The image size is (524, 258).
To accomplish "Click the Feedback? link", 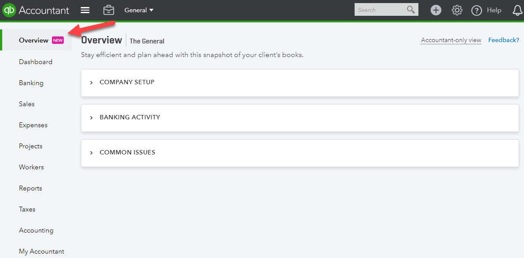I will (504, 40).
